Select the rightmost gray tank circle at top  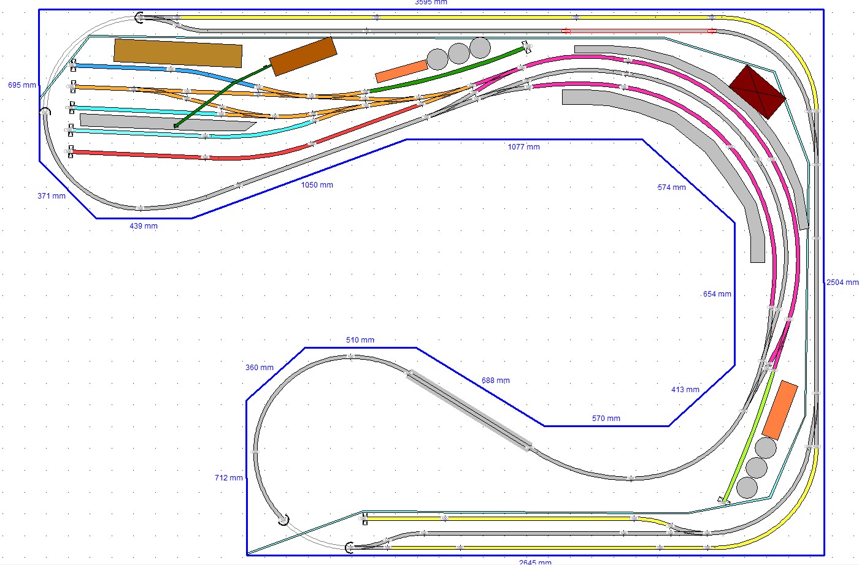click(480, 48)
